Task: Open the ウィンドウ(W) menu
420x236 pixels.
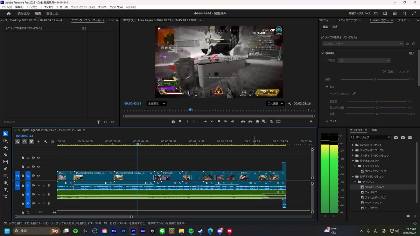Action: [116, 7]
